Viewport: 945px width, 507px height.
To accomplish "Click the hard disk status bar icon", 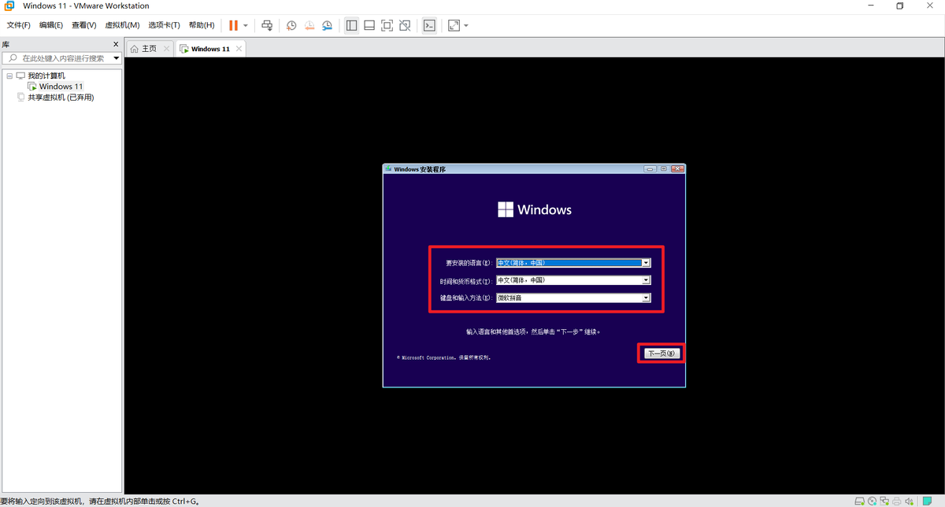I will pos(860,501).
